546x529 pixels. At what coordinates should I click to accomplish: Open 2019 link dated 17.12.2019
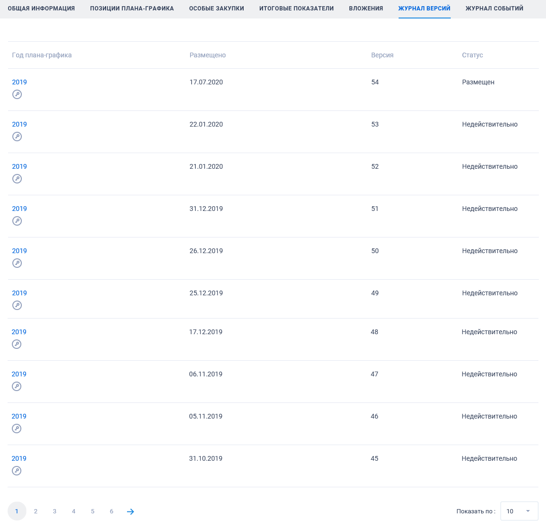(19, 332)
